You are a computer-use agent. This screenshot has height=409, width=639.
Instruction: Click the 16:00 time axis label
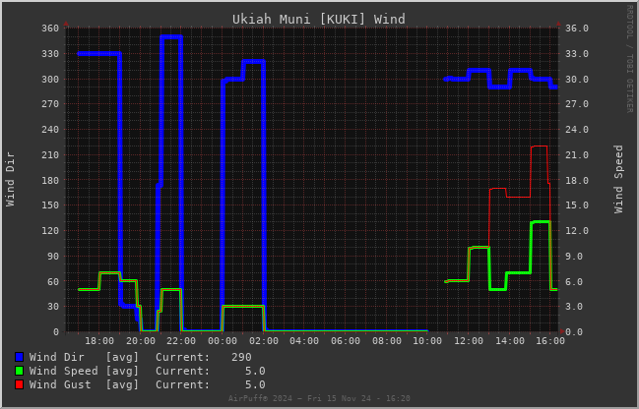[x=550, y=340]
